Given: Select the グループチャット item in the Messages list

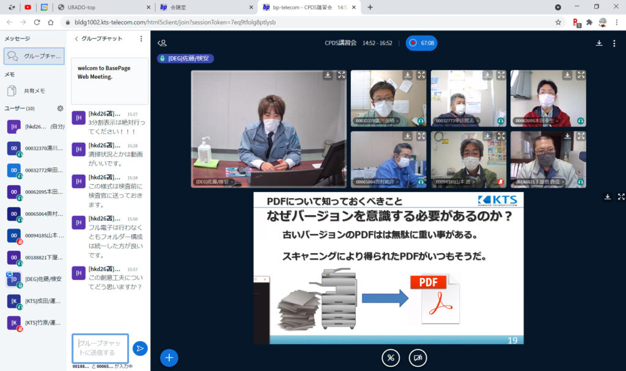Looking at the screenshot, I should point(34,56).
